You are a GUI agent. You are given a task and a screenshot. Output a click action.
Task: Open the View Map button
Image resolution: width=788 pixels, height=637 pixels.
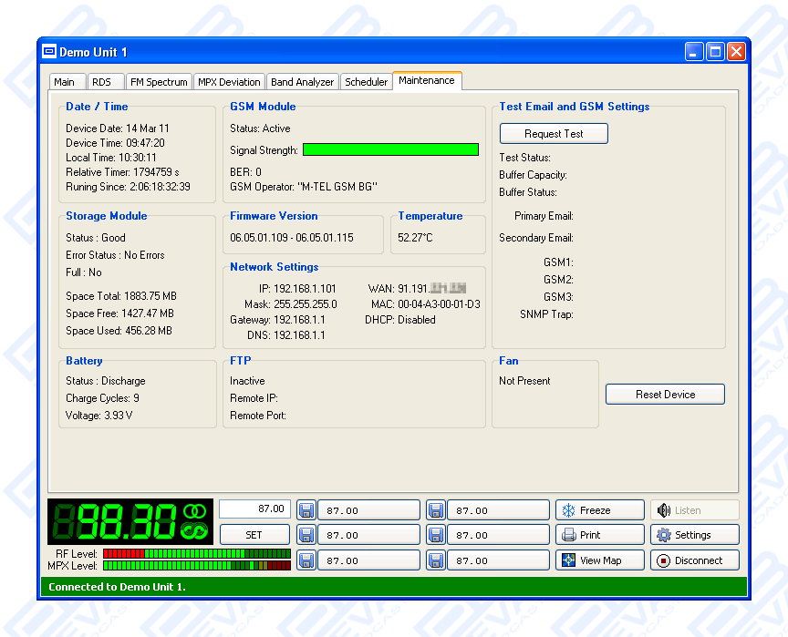point(599,560)
